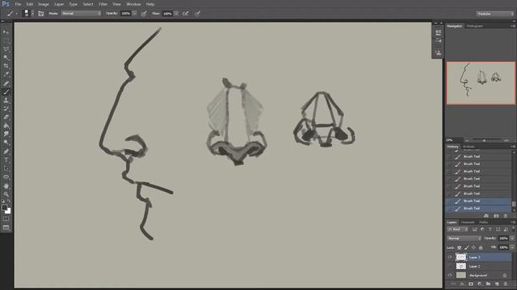The width and height of the screenshot is (517, 290).
Task: Lock layer position
Action: click(x=473, y=247)
